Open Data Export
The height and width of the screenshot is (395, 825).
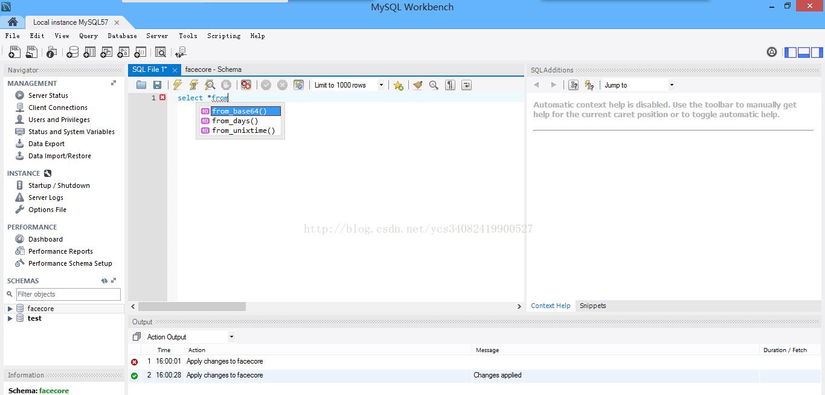coord(47,144)
